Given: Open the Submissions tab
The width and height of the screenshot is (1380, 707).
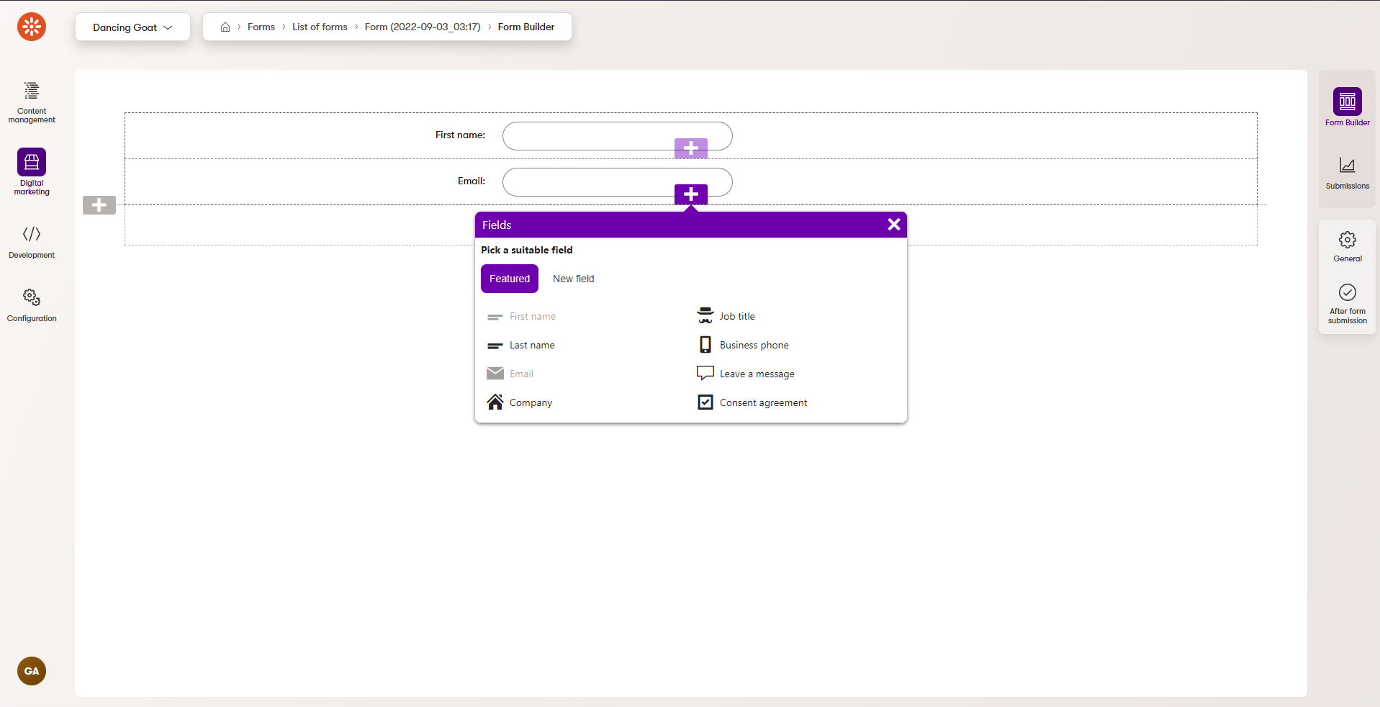Looking at the screenshot, I should [x=1348, y=173].
